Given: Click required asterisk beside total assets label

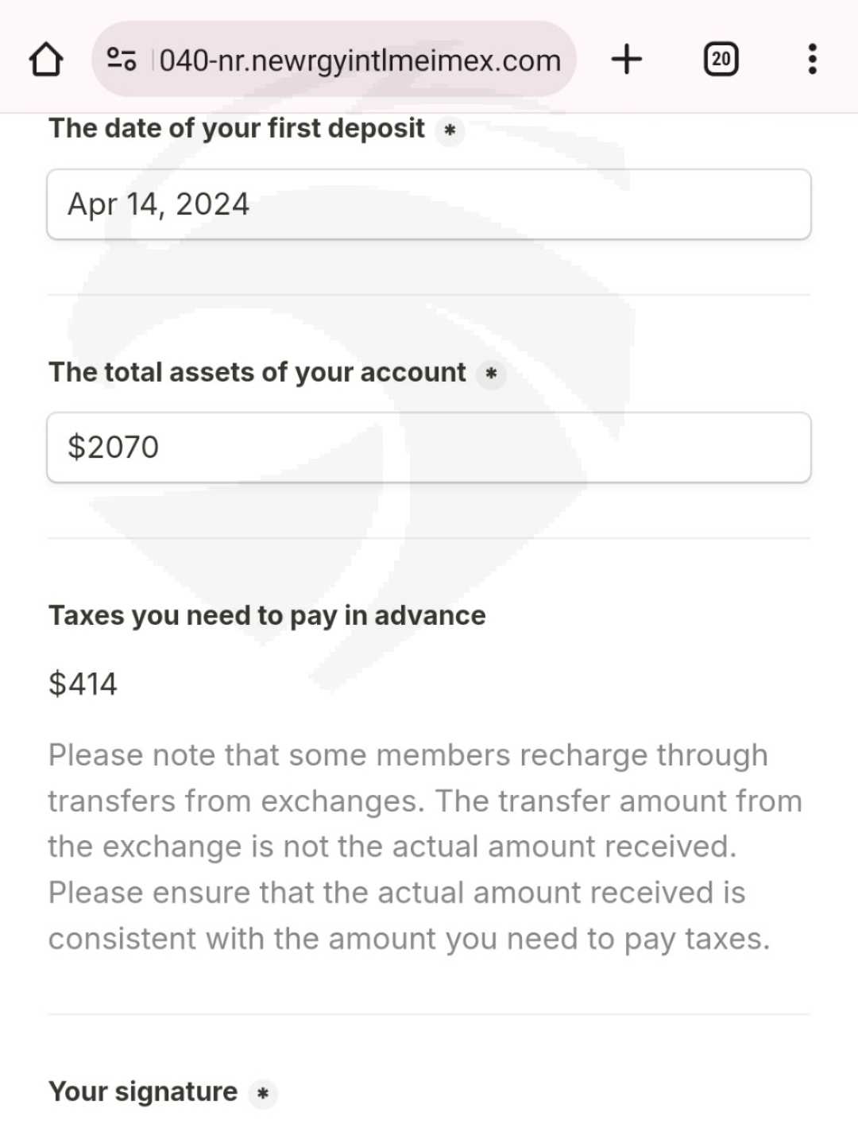Looking at the screenshot, I should (x=491, y=373).
